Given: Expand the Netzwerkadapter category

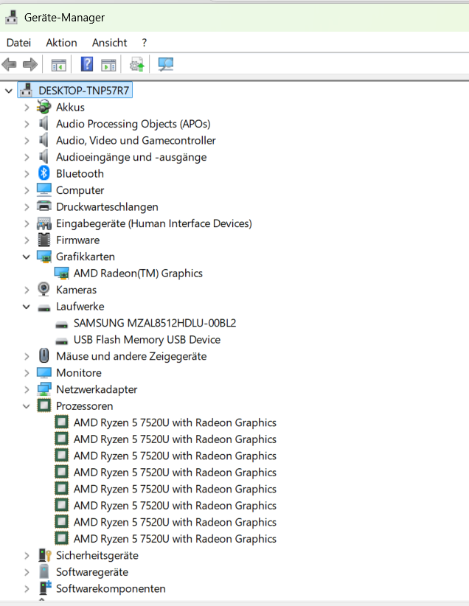Looking at the screenshot, I should (x=27, y=389).
